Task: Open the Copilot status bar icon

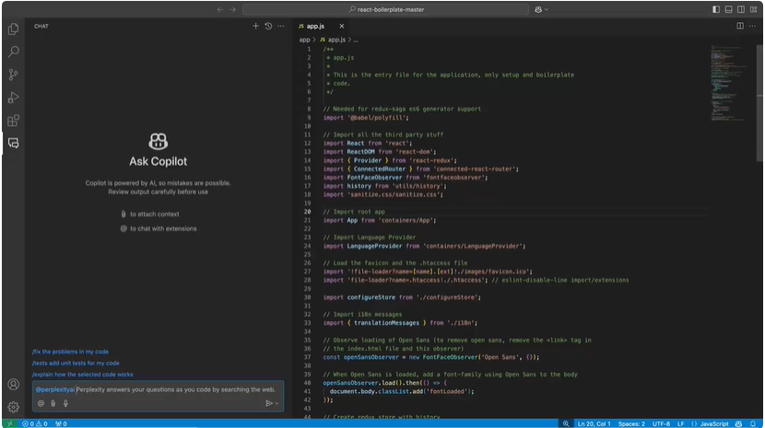Action: pyautogui.click(x=738, y=423)
